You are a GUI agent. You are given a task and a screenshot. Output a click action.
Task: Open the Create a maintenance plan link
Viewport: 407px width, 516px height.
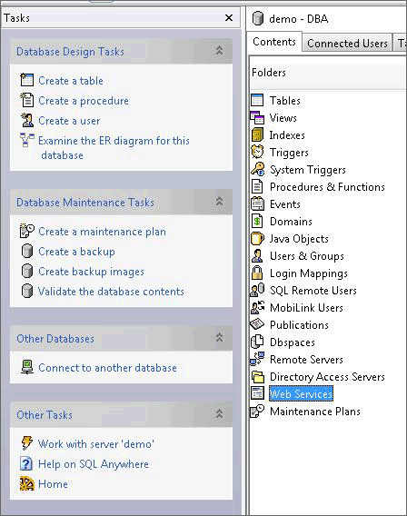(x=102, y=232)
